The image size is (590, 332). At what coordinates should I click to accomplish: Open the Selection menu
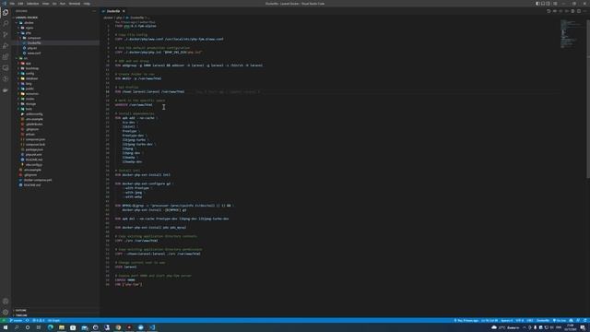point(33,4)
